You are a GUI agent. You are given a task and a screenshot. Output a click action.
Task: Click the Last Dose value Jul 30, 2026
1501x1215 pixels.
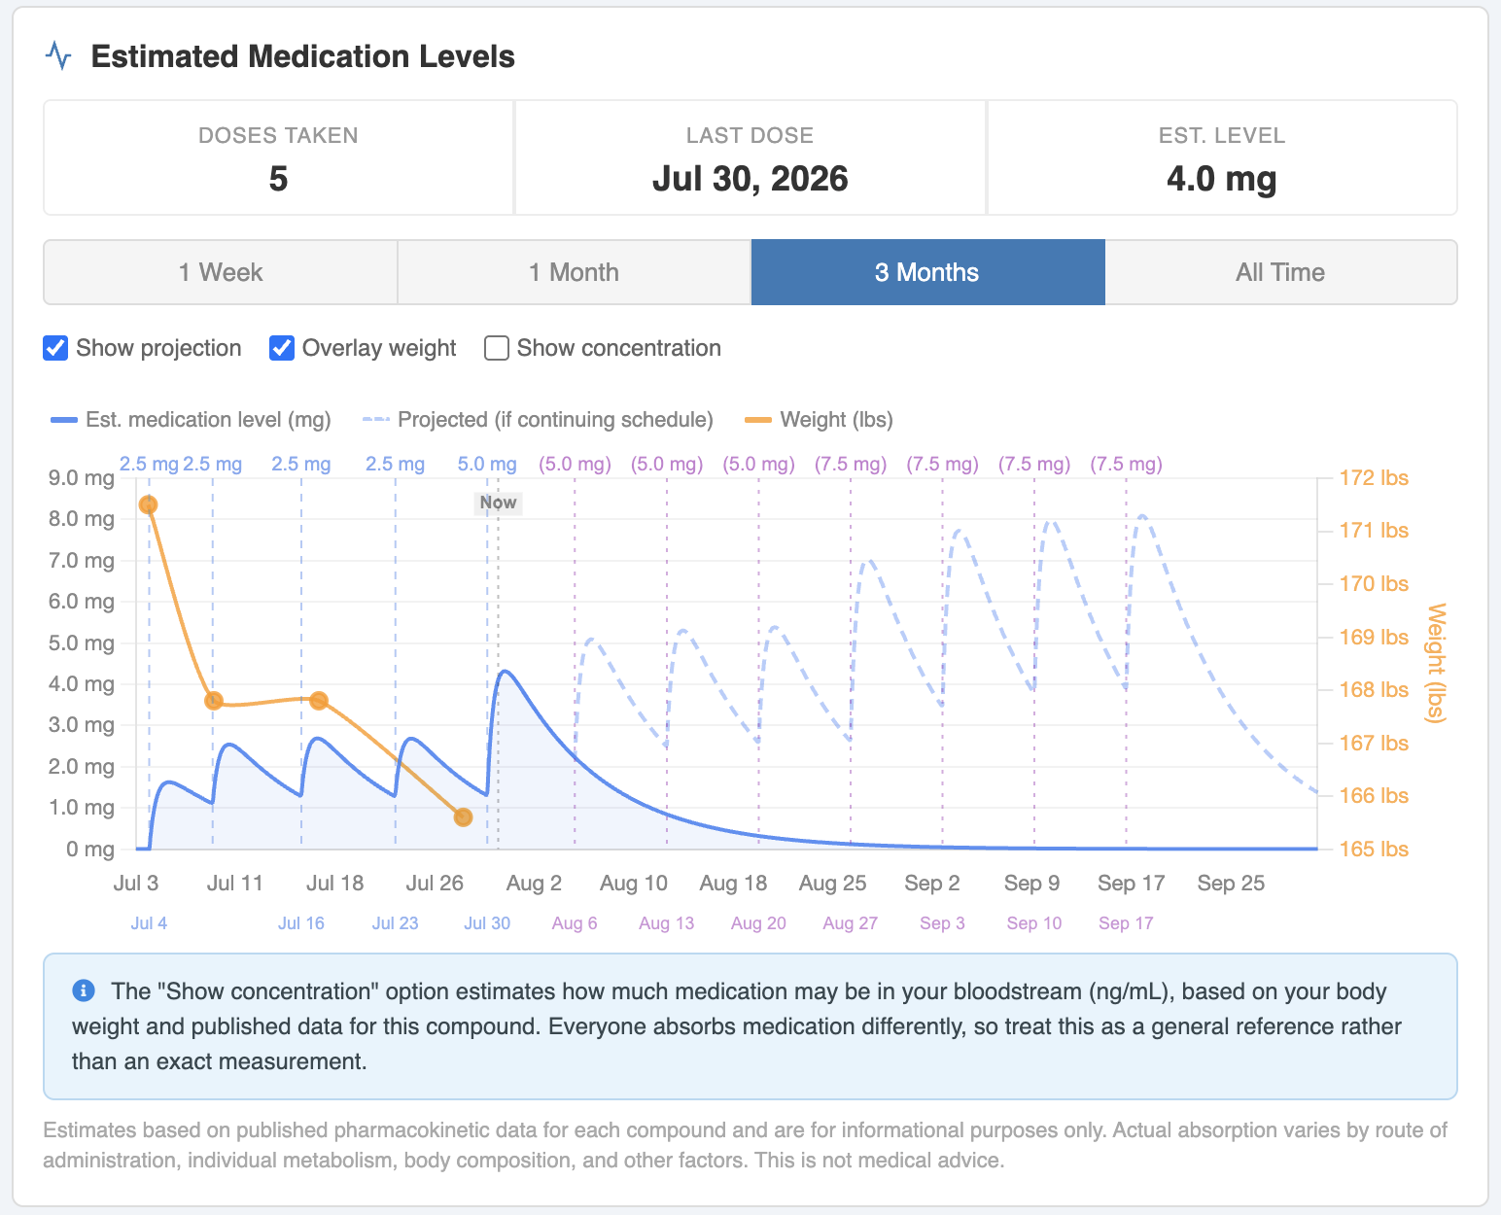[x=750, y=179]
